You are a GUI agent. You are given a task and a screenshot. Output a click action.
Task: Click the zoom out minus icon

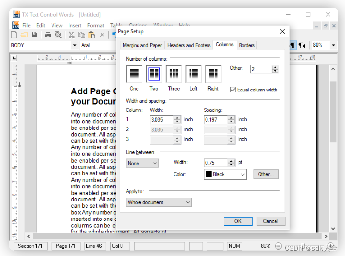coord(279,246)
